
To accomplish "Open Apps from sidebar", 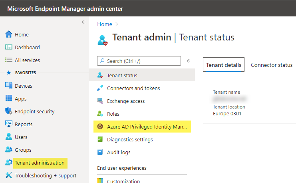I will (21, 99).
